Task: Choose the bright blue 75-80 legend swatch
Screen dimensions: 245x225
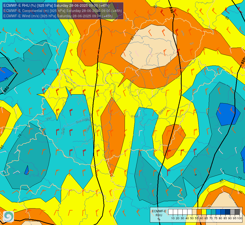Action: coord(218,212)
